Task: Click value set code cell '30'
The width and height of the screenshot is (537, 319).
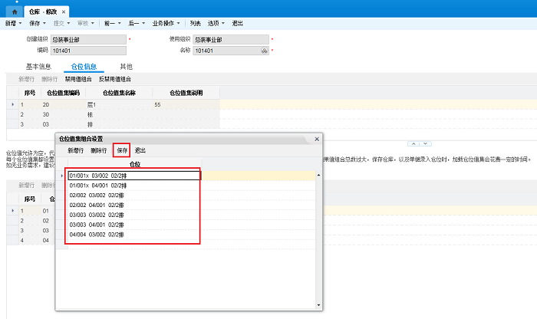Action: click(63, 115)
